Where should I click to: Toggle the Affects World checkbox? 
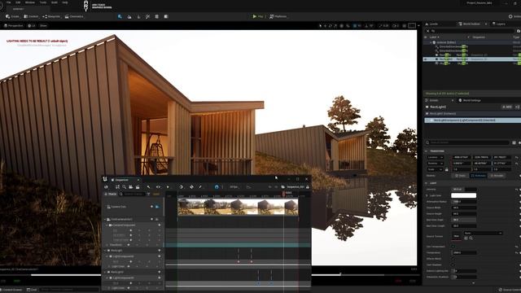[x=453, y=259]
